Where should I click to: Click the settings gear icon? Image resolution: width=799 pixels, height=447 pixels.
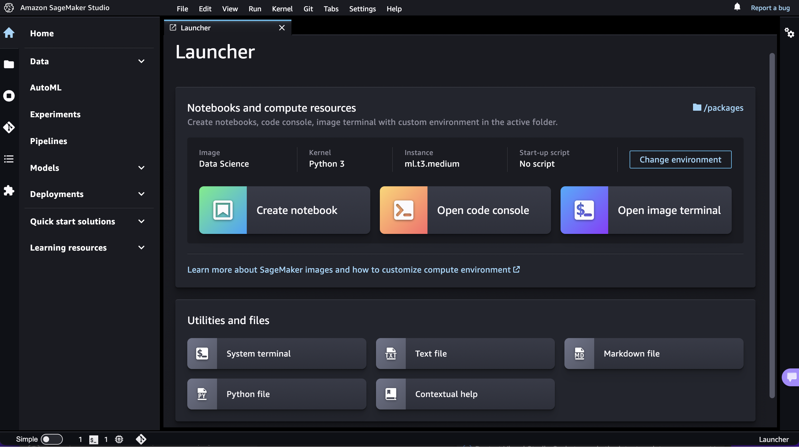[x=789, y=33]
